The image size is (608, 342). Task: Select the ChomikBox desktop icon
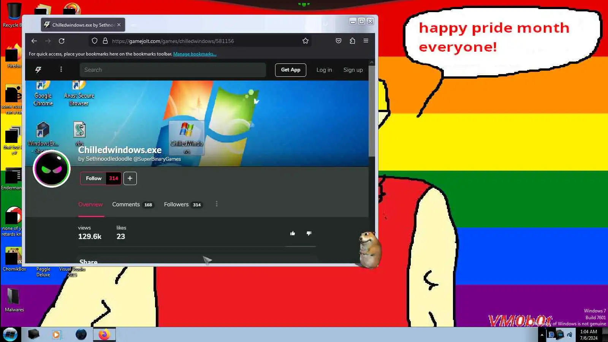point(14,260)
